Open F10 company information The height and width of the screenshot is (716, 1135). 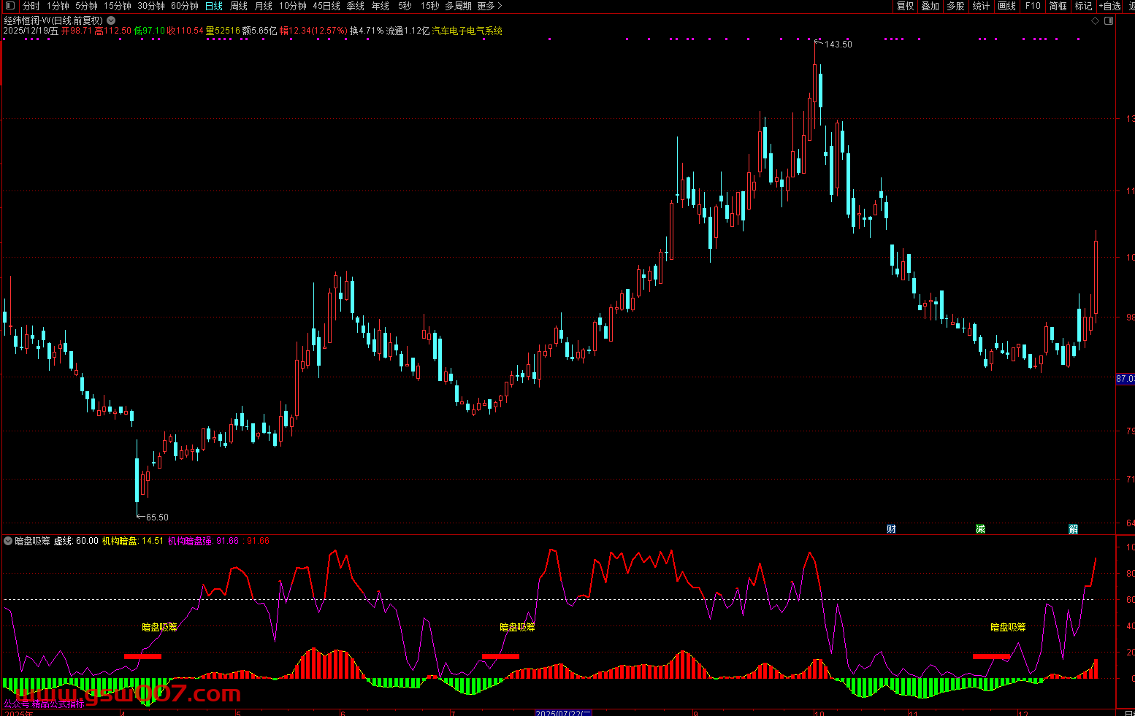pos(1033,6)
